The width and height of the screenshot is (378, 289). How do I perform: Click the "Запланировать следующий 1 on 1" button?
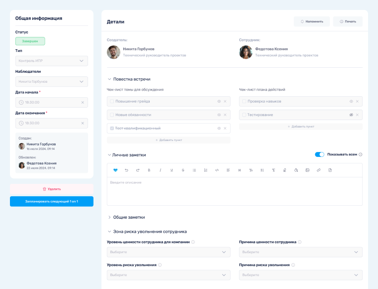[52, 201]
